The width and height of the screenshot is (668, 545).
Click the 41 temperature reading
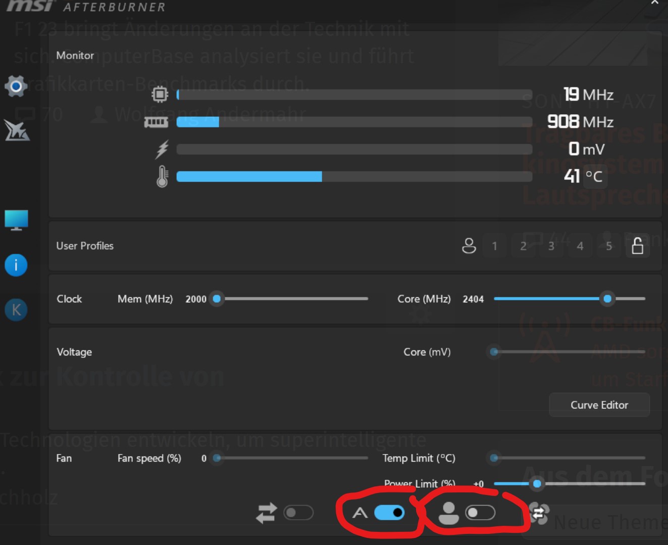[x=572, y=176]
